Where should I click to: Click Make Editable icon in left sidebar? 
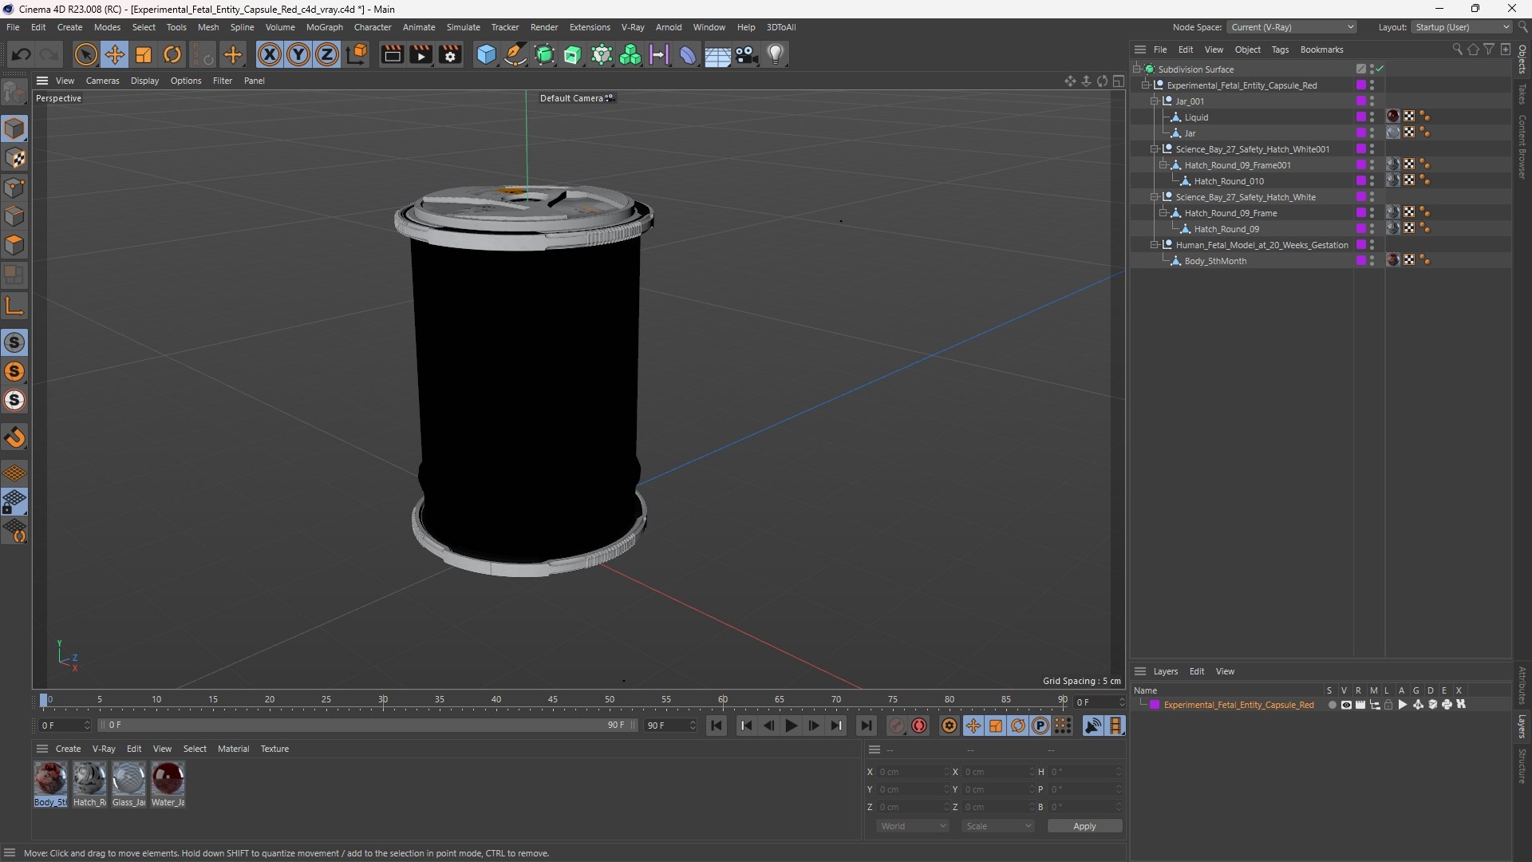click(14, 93)
